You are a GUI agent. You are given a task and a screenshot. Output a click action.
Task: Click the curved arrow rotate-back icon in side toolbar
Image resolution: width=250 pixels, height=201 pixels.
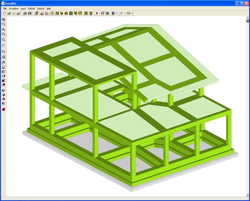tap(3, 45)
